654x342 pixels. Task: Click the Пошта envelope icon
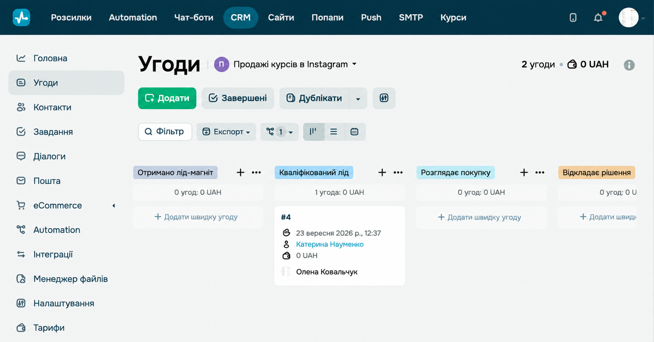click(21, 181)
